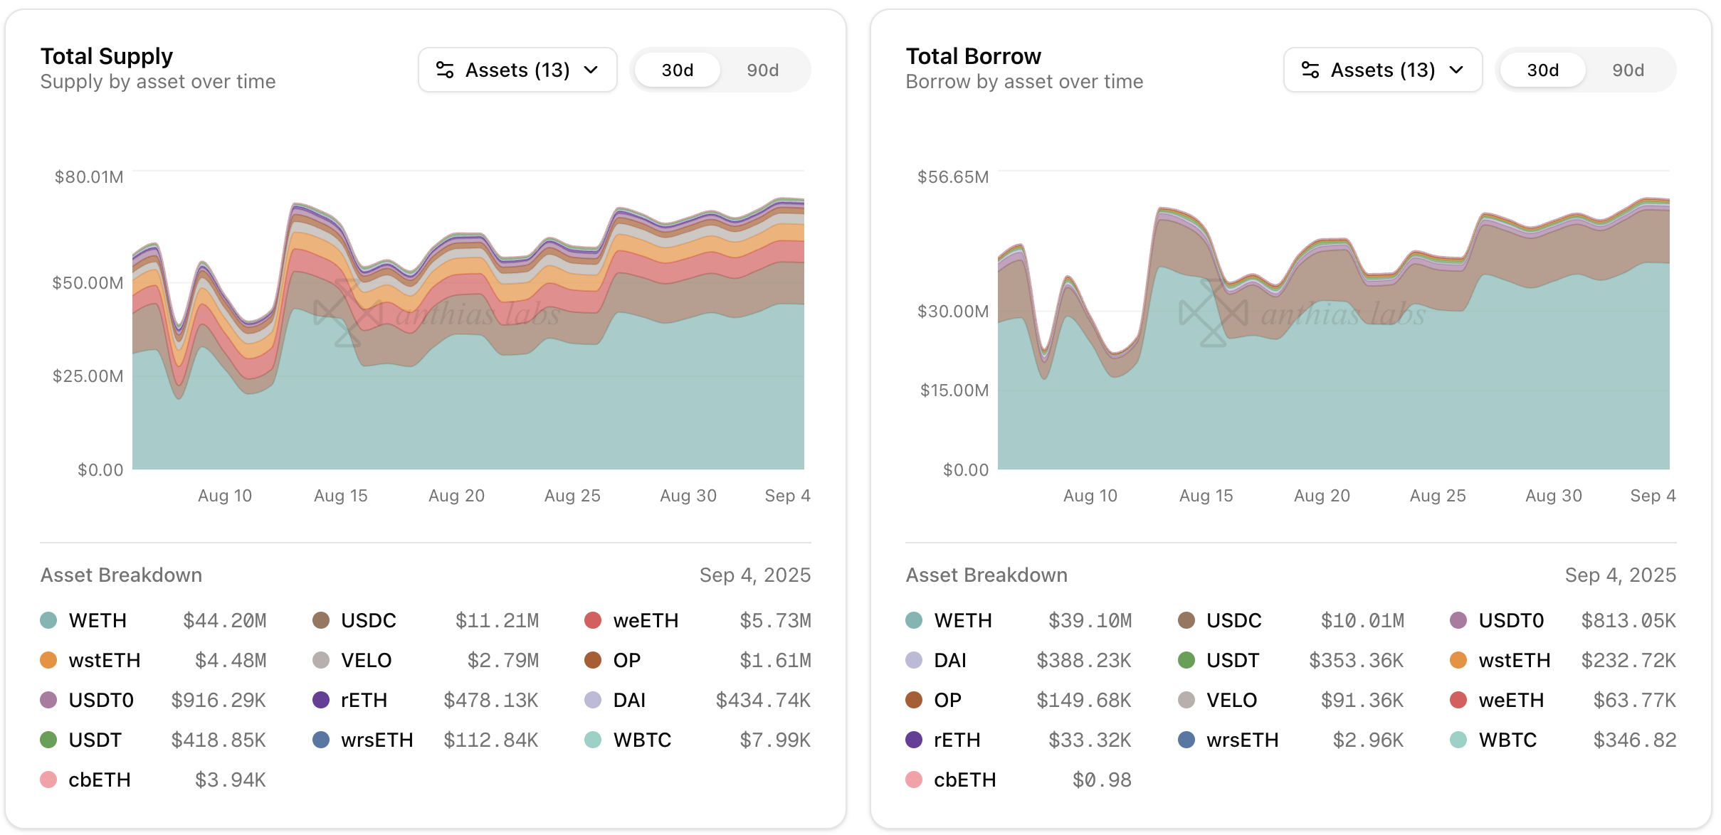This screenshot has width=1721, height=835.
Task: Click filter sliders icon in Total Borrow
Action: 1310,70
